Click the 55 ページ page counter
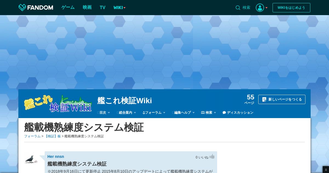Screen dimensions: 329x173 [249, 99]
